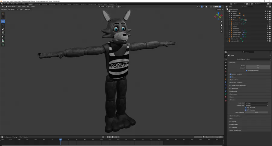Toggle the Soft Shadows checkbox
This screenshot has height=146, width=272.
click(x=246, y=110)
